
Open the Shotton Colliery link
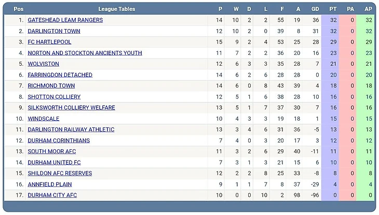[54, 97]
